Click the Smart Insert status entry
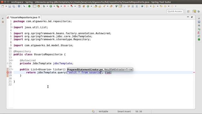The image size is (202, 114). (124, 111)
